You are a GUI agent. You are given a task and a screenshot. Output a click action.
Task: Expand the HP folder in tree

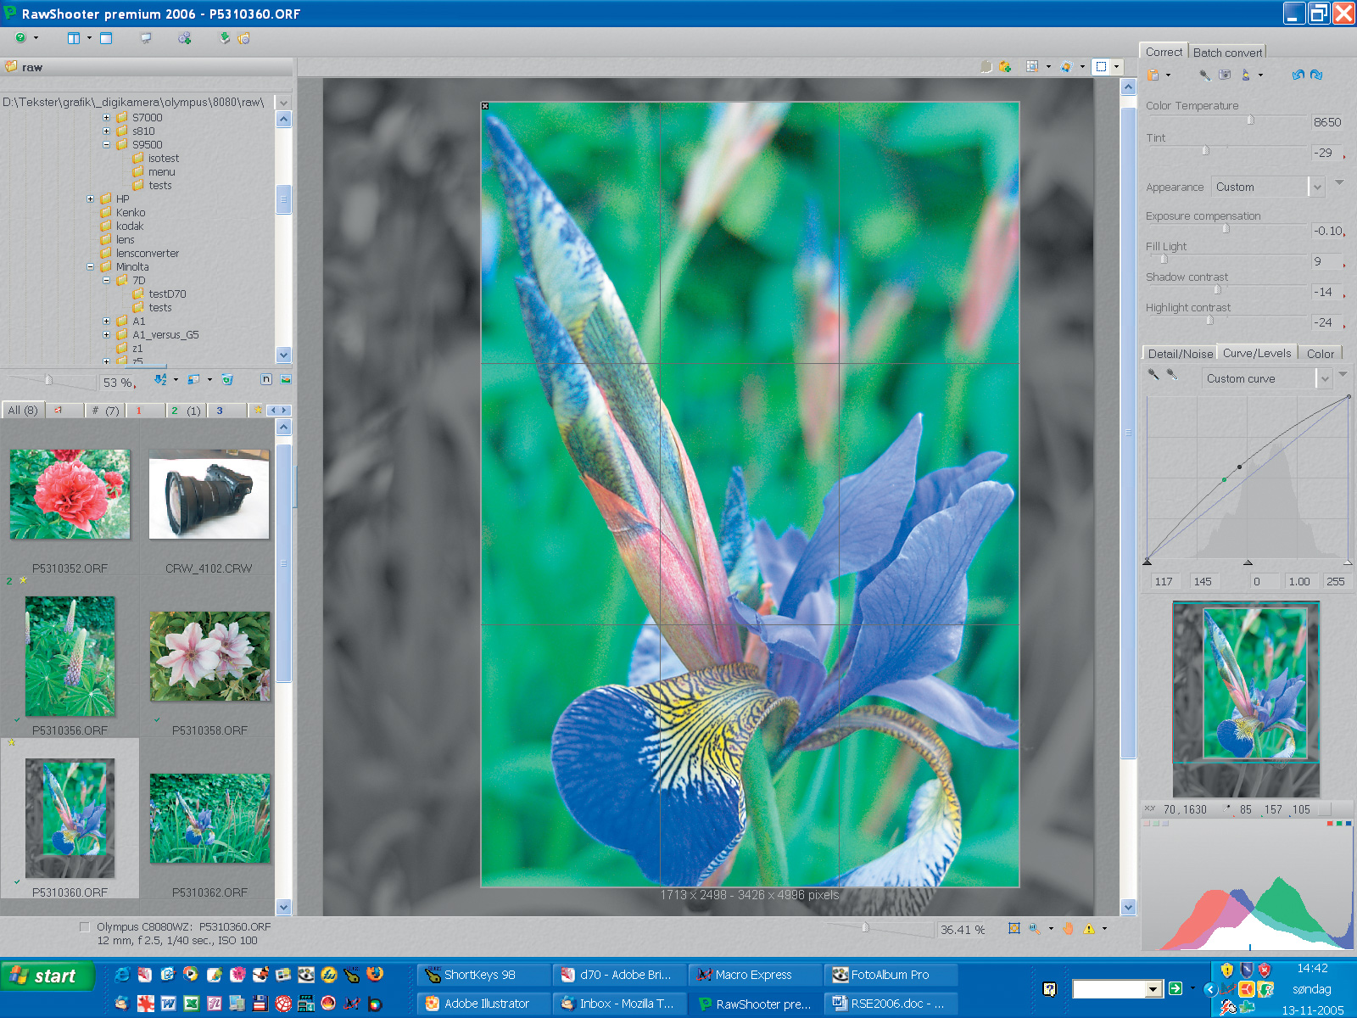(x=91, y=199)
